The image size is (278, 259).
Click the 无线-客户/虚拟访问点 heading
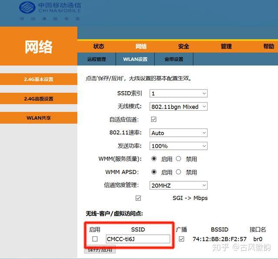114,213
